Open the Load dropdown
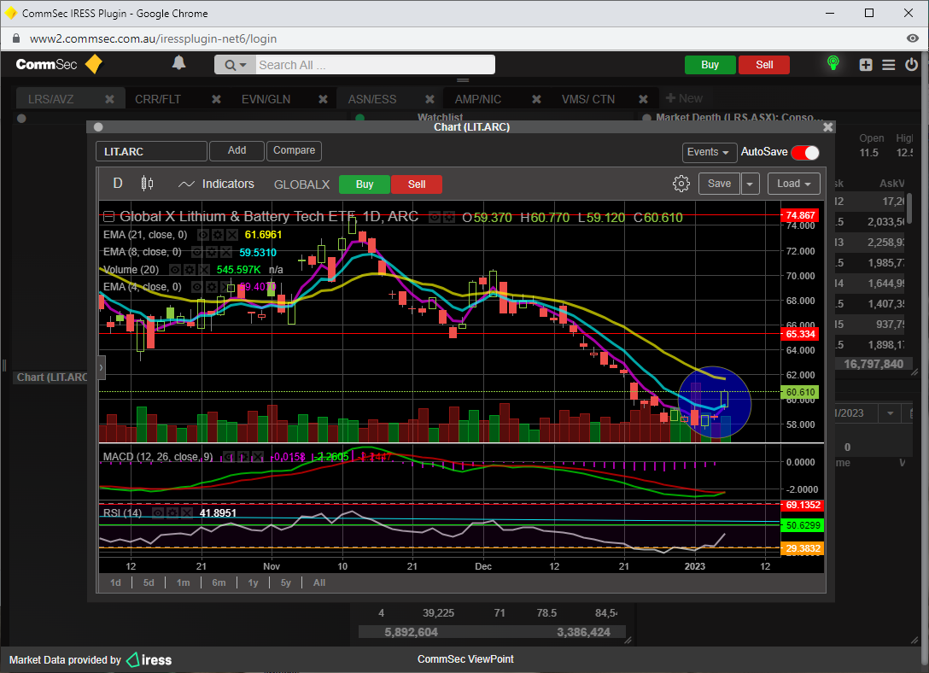Image resolution: width=929 pixels, height=673 pixels. pyautogui.click(x=794, y=184)
